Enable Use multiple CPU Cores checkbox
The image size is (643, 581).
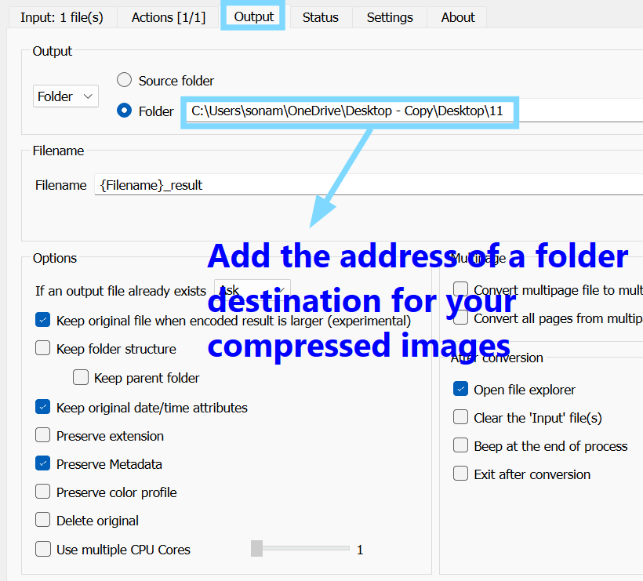click(42, 549)
